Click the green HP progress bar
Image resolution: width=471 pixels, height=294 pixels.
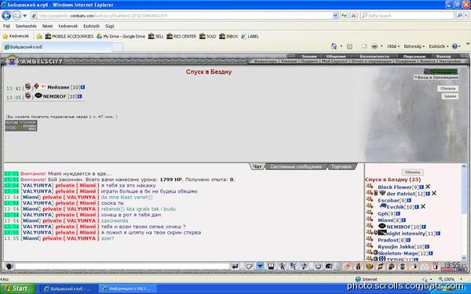pos(444,71)
